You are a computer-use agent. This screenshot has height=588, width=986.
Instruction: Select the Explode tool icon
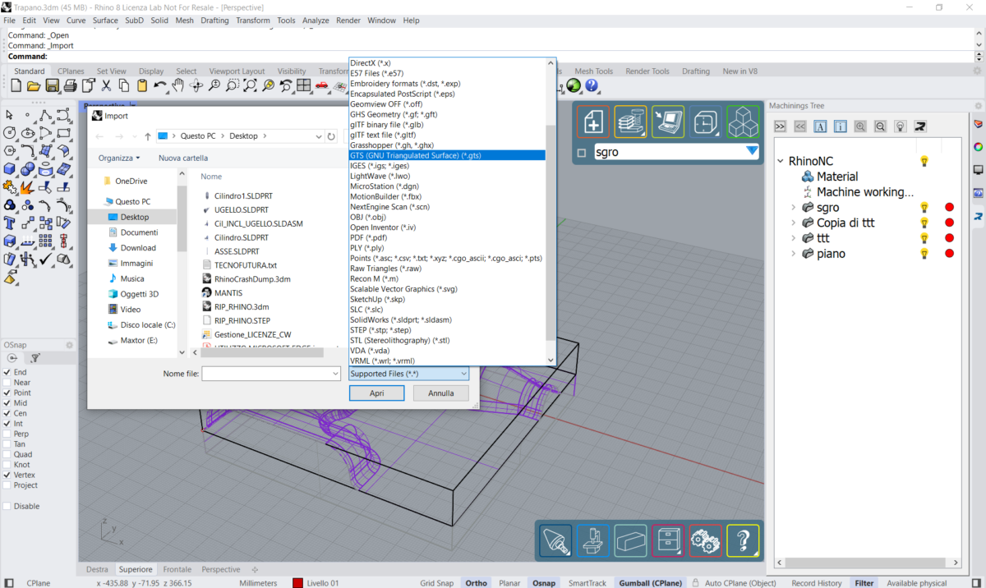point(28,187)
